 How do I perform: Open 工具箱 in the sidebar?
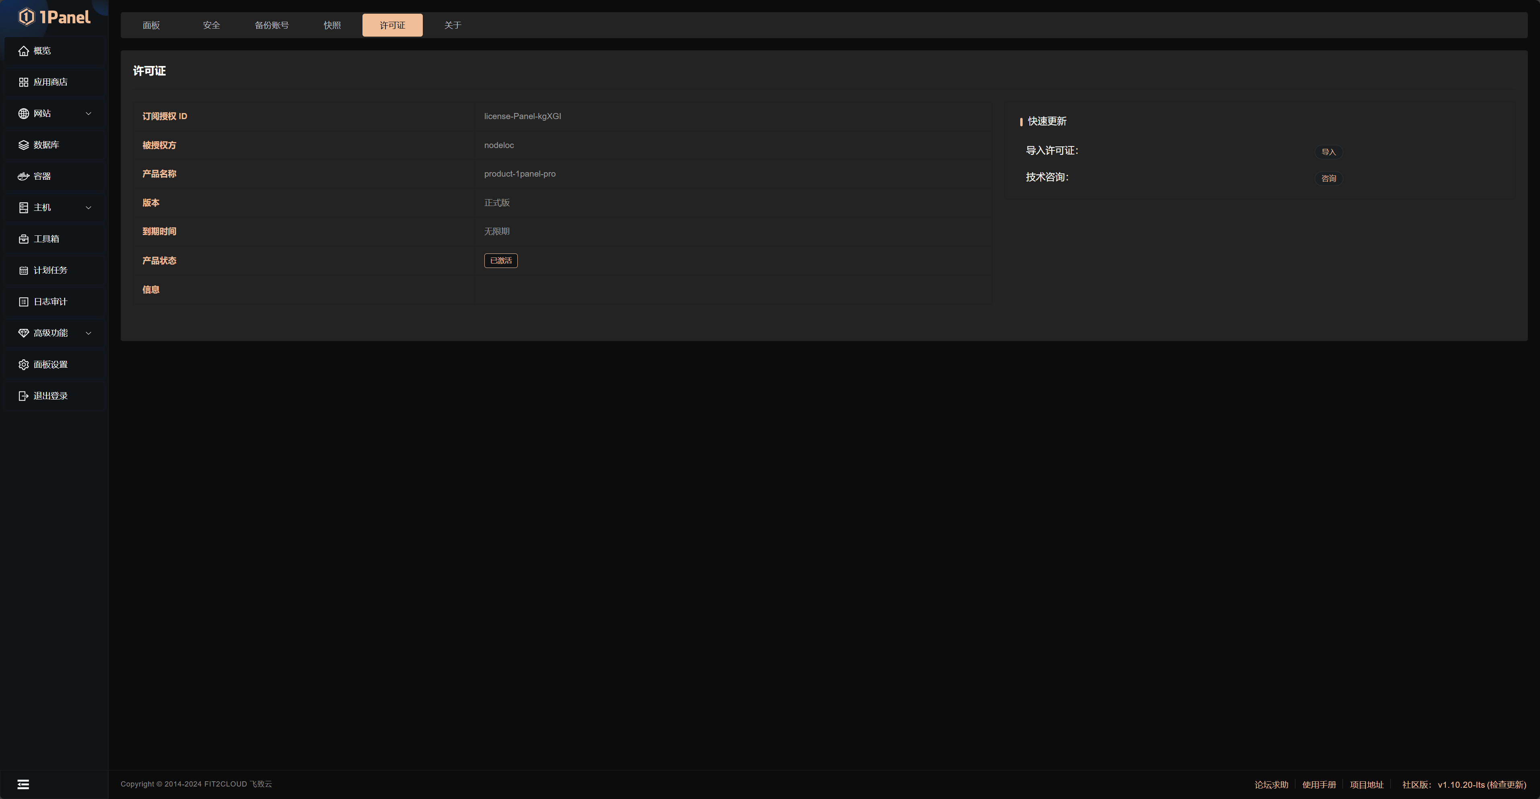click(x=54, y=239)
